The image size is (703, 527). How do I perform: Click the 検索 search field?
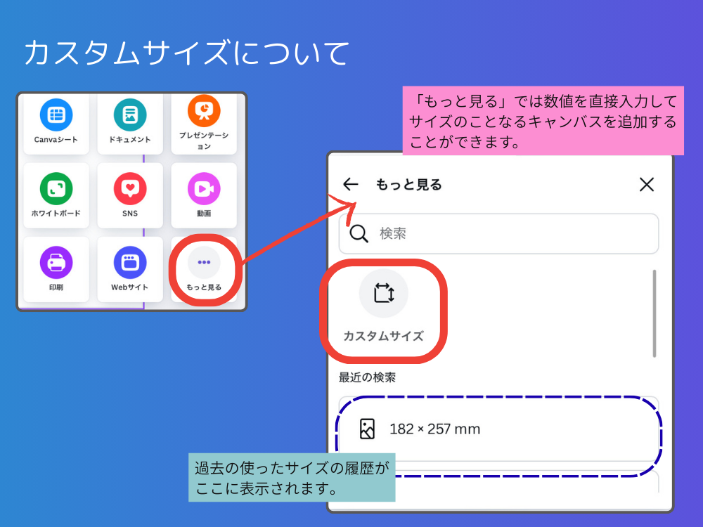point(506,234)
